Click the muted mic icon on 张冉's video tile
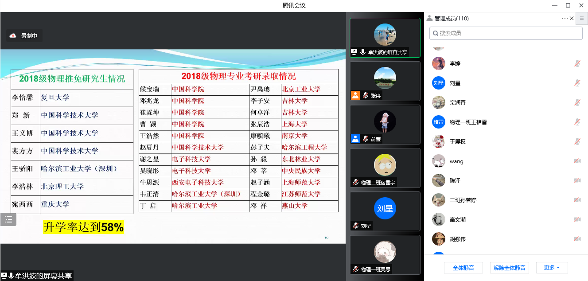The width and height of the screenshot is (588, 281). click(366, 94)
